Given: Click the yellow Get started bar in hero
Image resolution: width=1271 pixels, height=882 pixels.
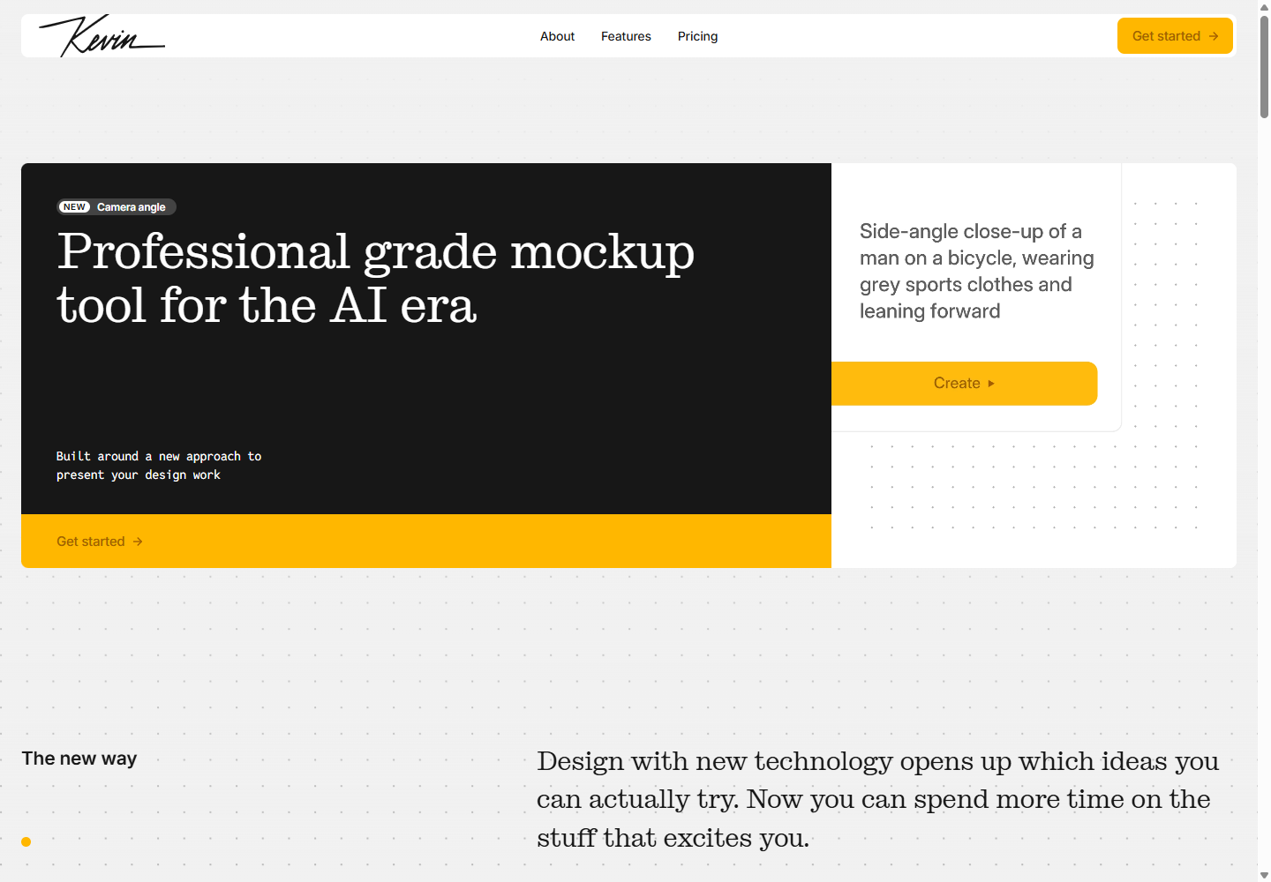Looking at the screenshot, I should (x=426, y=542).
